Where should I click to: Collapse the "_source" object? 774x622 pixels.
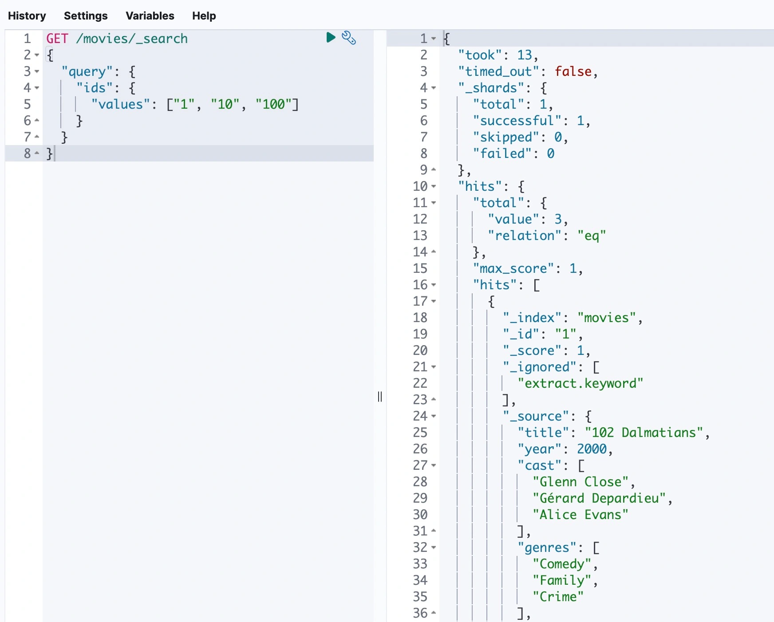(434, 416)
